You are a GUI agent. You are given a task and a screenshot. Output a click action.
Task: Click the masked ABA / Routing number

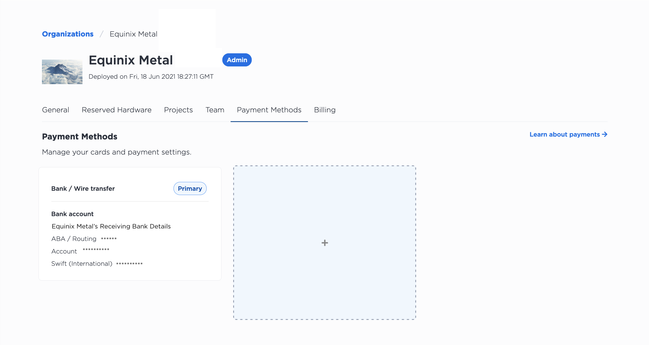click(109, 239)
